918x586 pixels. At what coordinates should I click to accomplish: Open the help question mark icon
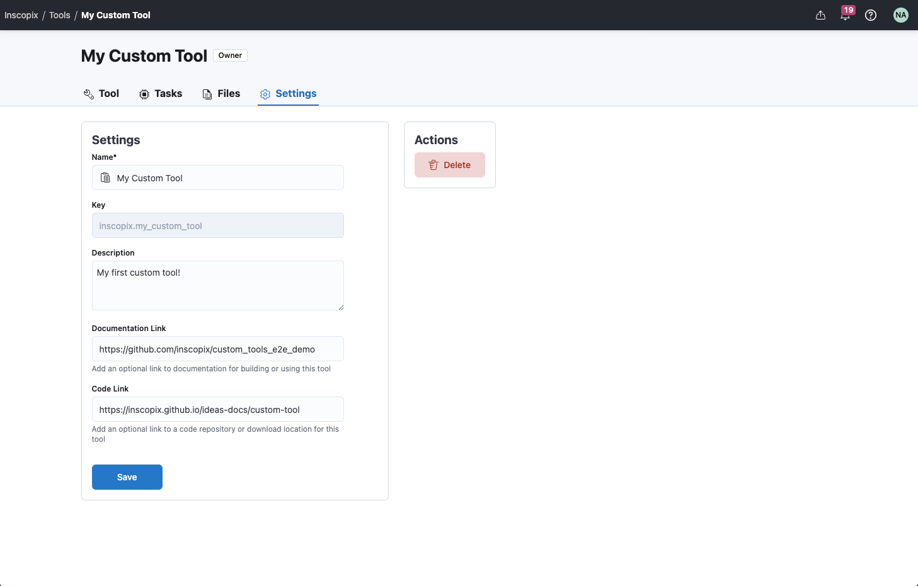(871, 15)
